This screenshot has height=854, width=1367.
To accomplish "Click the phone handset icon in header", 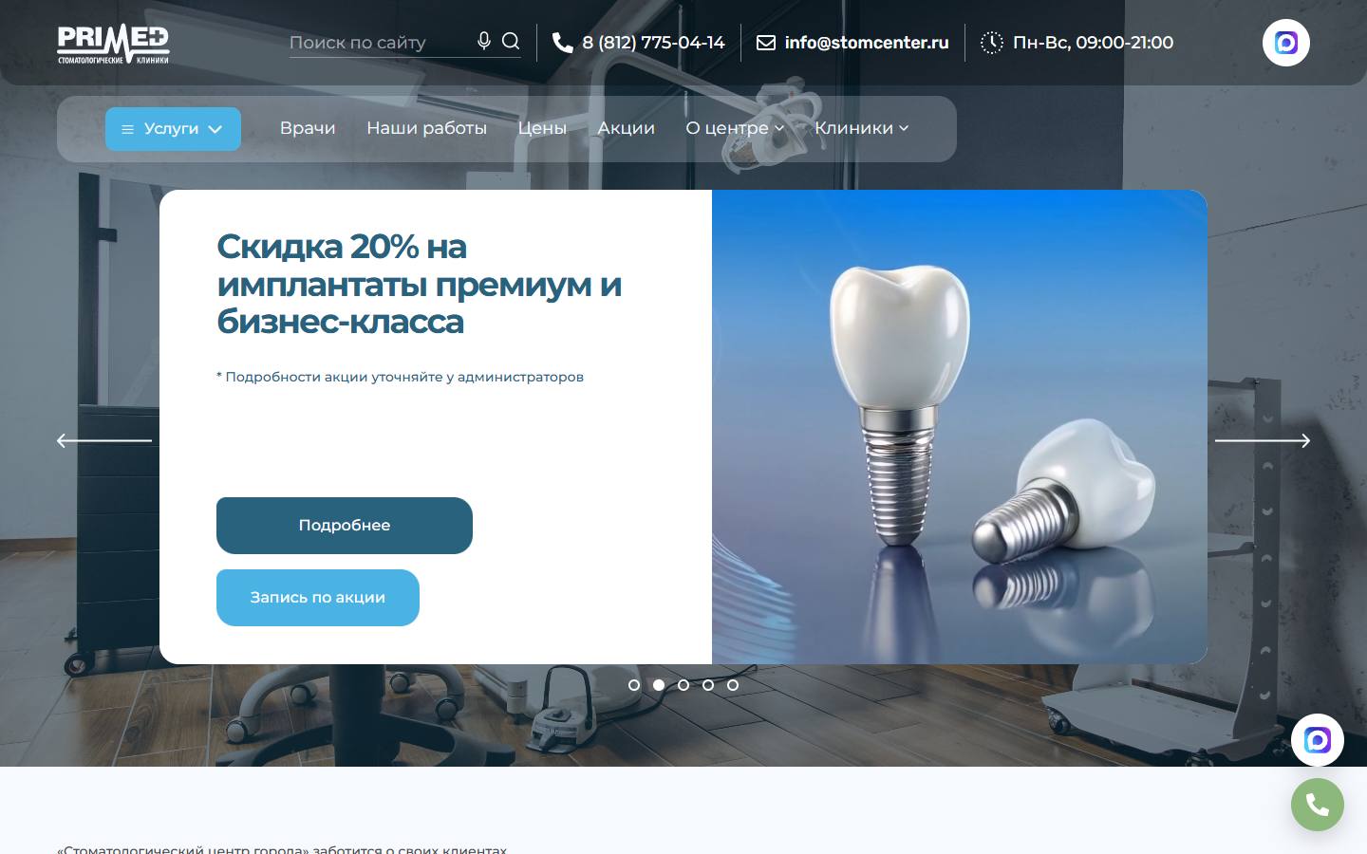I will (562, 43).
